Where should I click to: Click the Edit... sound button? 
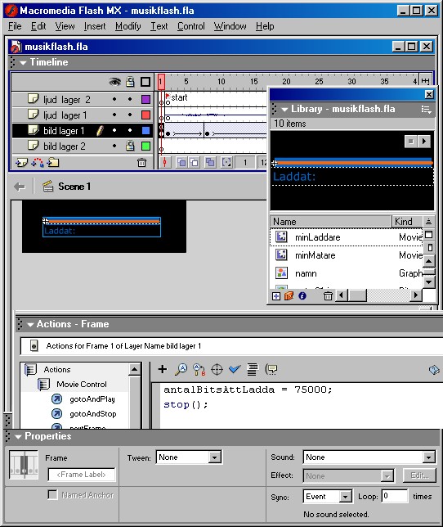point(419,475)
